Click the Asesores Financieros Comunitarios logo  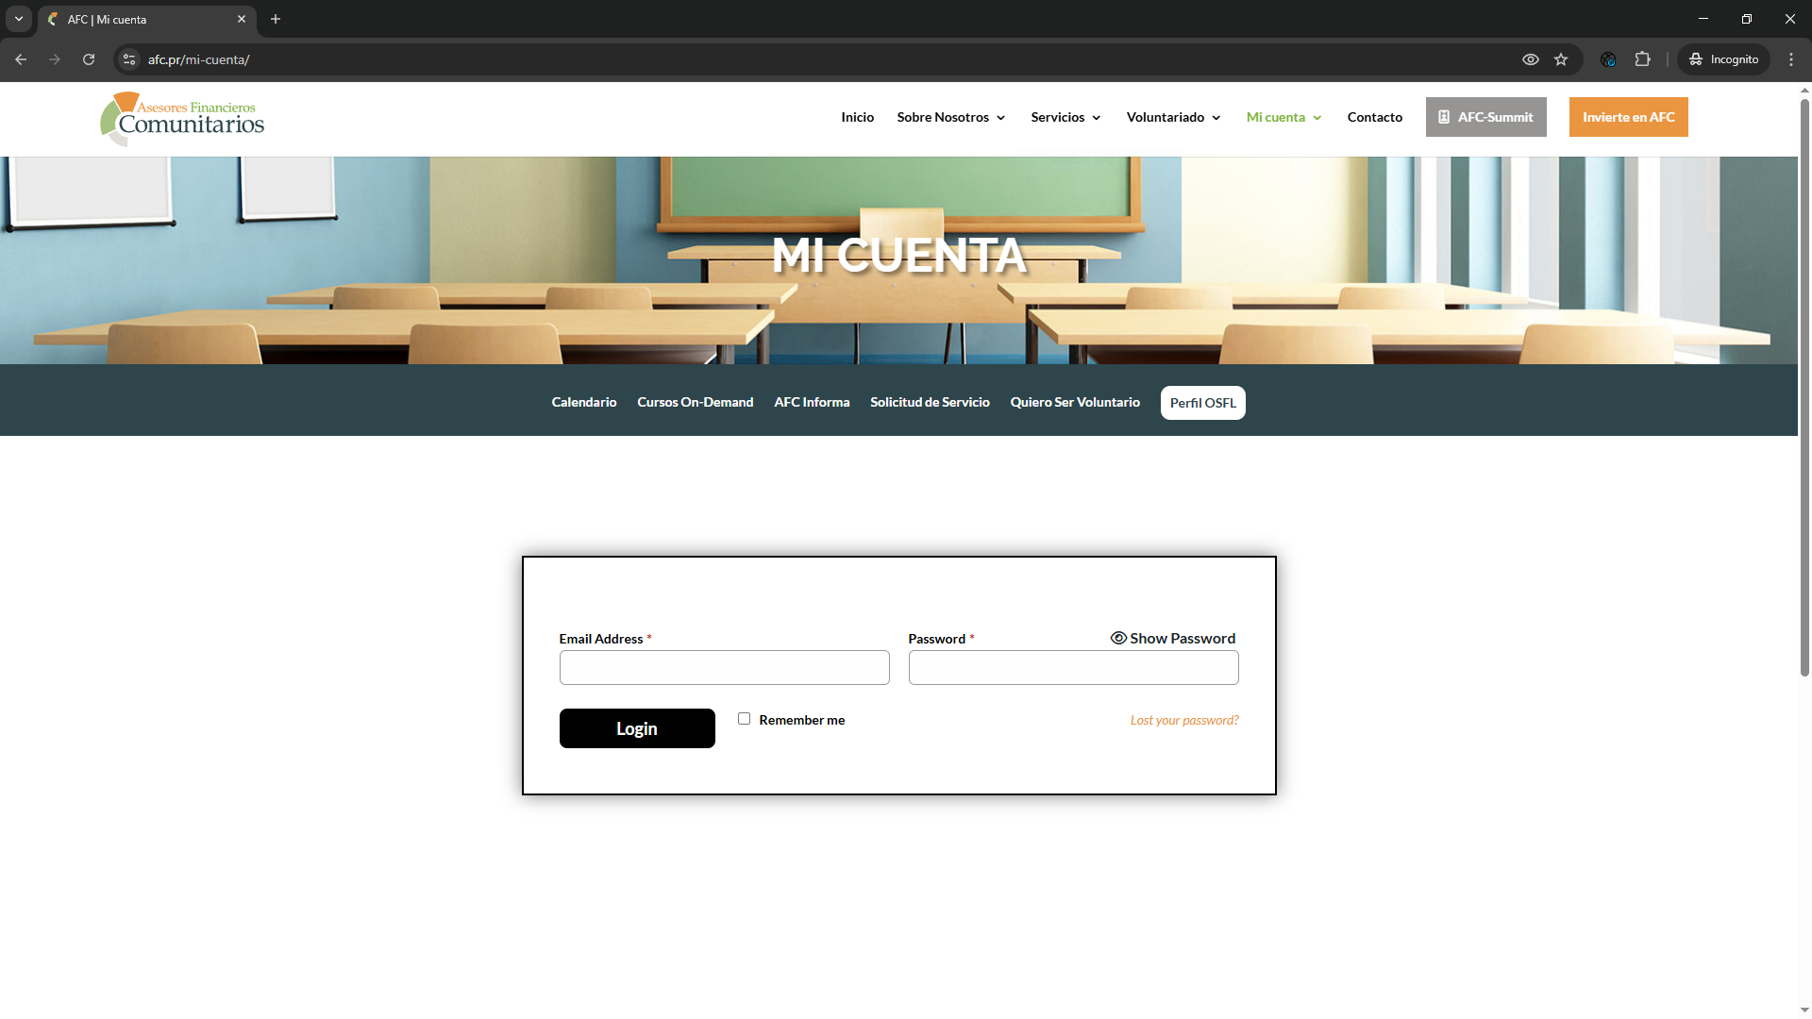(x=182, y=119)
